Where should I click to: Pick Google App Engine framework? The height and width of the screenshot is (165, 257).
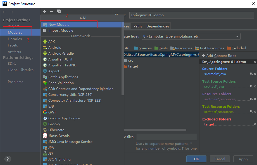[64, 118]
